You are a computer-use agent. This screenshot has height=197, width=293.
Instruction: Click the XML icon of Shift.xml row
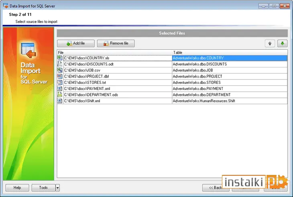click(60, 101)
